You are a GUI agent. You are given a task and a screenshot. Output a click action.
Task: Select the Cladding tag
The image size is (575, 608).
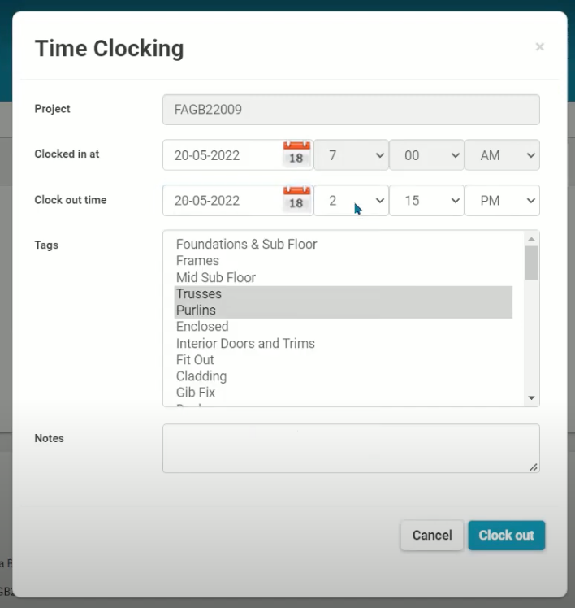(201, 376)
